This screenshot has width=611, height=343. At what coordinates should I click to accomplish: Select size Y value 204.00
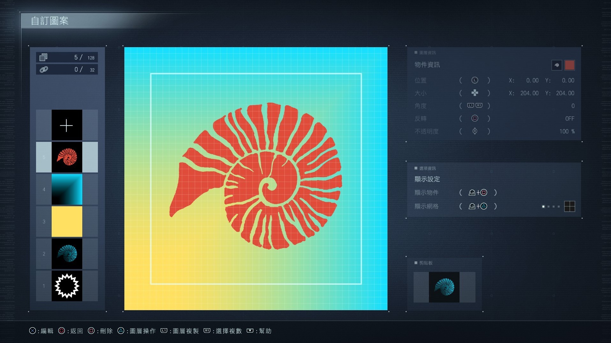(565, 93)
